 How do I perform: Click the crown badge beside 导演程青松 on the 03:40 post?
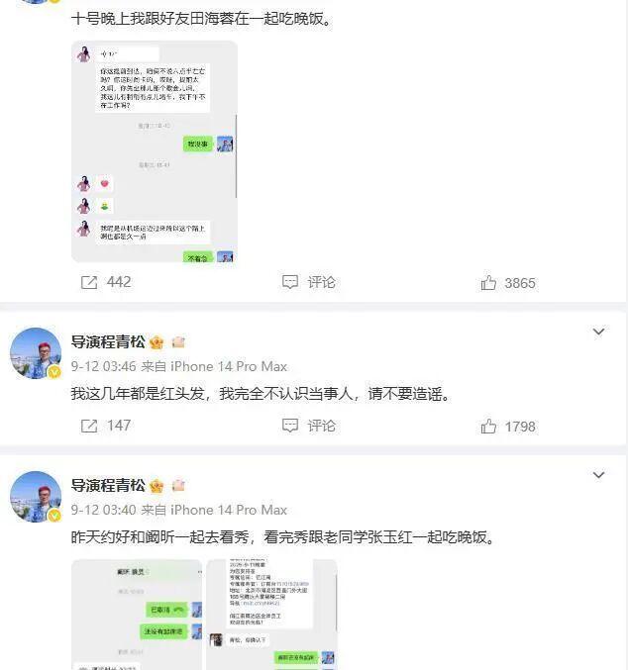(x=157, y=486)
